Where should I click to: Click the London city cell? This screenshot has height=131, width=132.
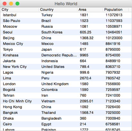coord(9,84)
